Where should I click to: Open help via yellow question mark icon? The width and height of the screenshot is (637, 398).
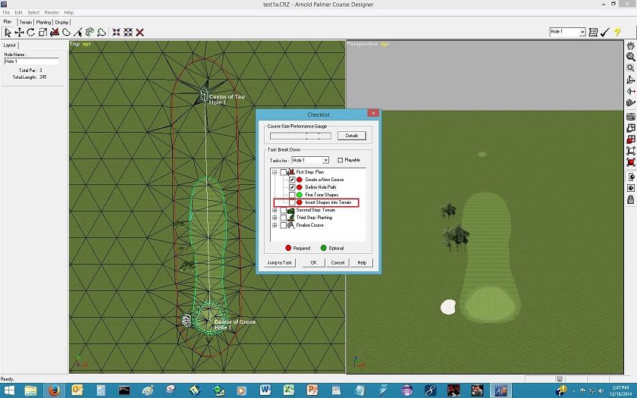617,32
